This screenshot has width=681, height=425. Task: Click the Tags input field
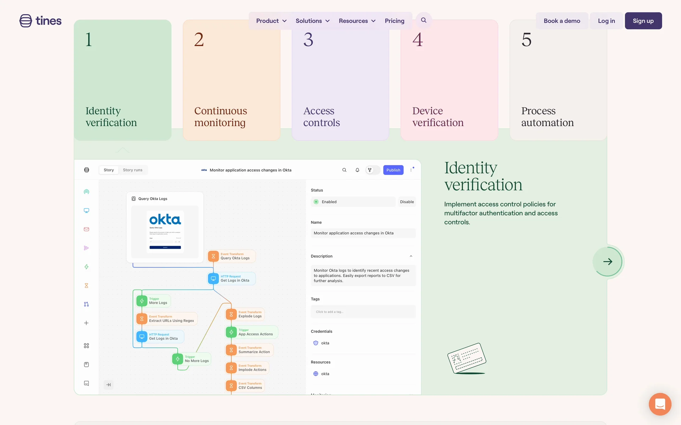tap(363, 312)
